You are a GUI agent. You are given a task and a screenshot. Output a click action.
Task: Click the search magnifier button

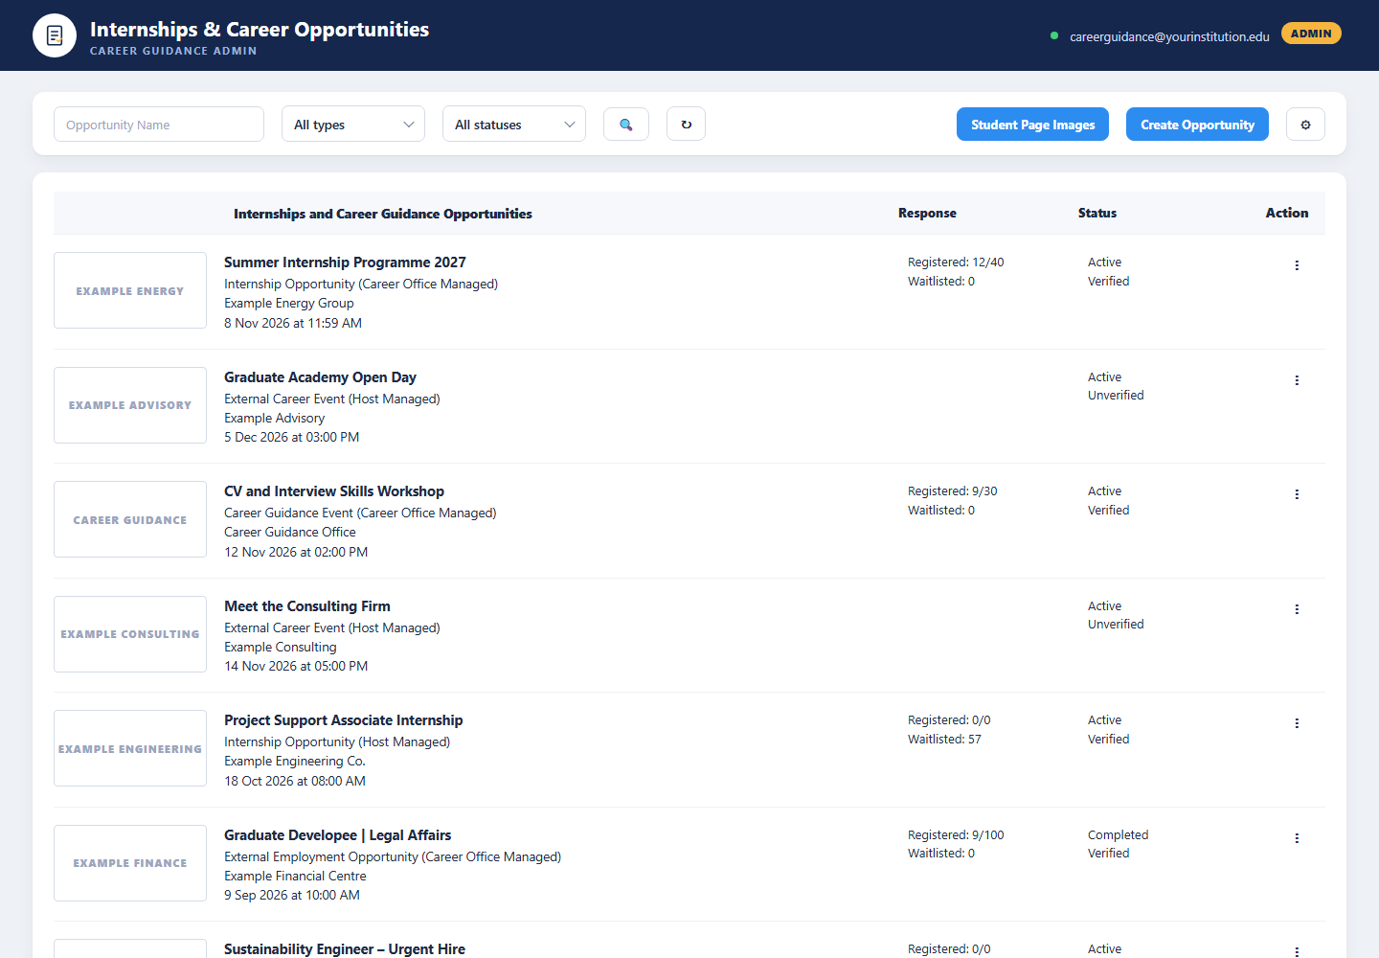pos(626,125)
